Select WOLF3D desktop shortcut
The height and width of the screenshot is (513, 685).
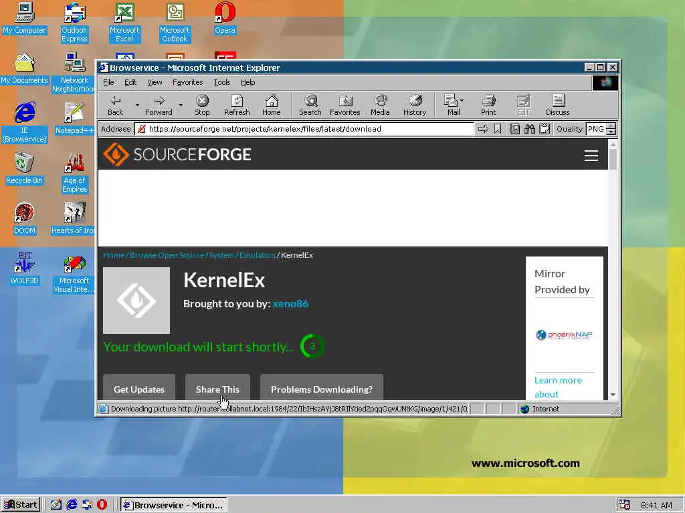[24, 269]
